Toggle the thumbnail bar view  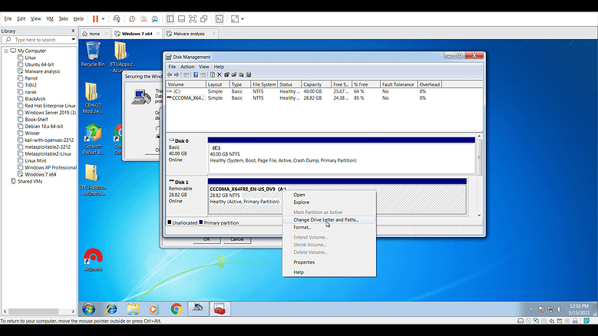point(181,18)
